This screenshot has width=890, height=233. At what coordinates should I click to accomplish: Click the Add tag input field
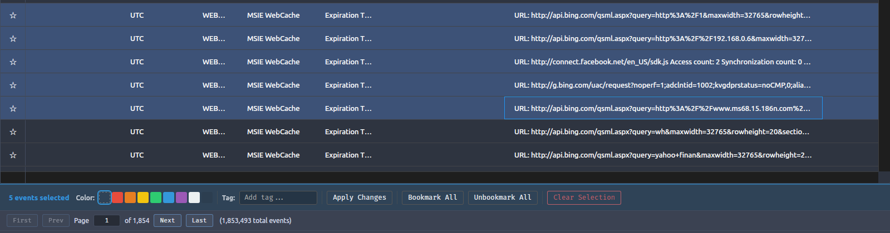pos(278,197)
